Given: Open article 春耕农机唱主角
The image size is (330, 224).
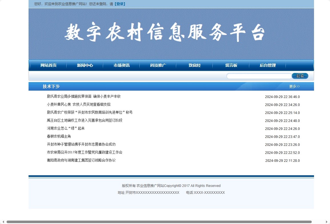Looking at the screenshot, I should pyautogui.click(x=58, y=136).
